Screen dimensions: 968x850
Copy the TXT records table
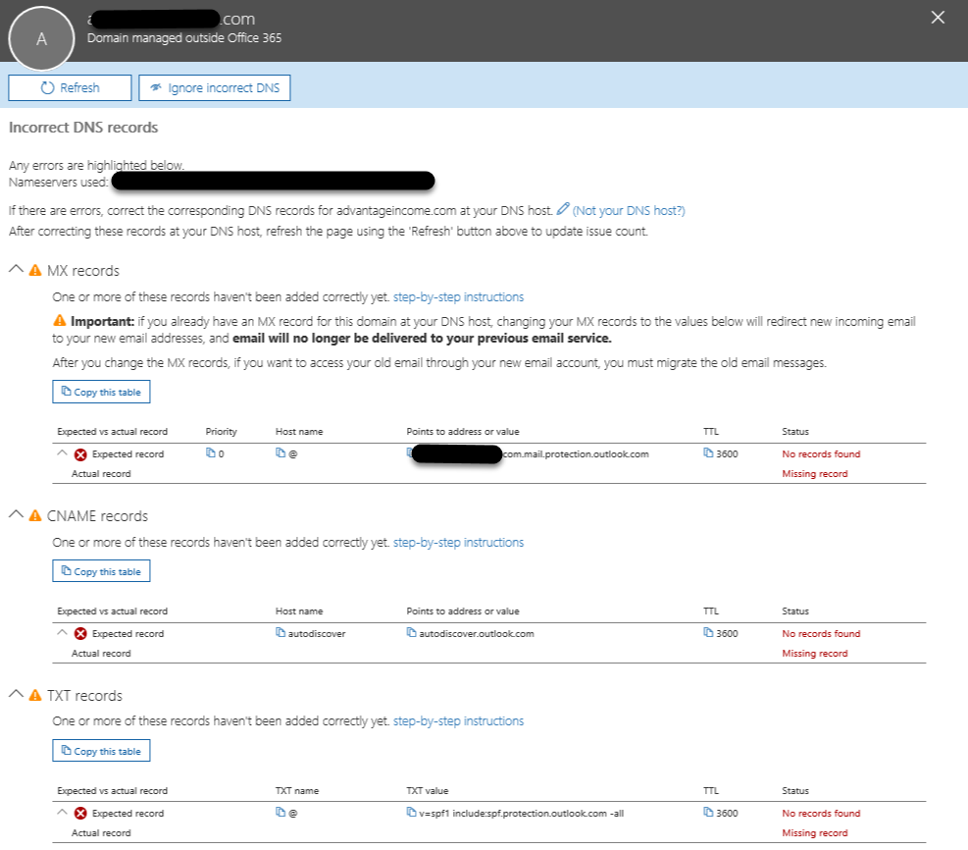click(101, 751)
